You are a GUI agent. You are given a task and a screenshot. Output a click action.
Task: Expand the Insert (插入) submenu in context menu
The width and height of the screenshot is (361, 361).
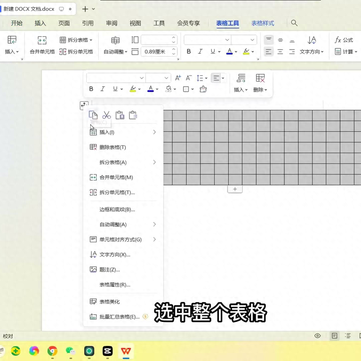coord(123,132)
